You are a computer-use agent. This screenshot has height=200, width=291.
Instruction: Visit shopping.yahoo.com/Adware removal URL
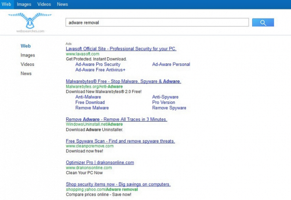click(x=102, y=189)
